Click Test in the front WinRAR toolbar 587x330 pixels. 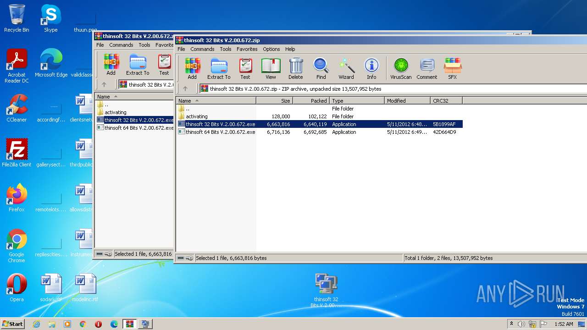[x=245, y=69]
